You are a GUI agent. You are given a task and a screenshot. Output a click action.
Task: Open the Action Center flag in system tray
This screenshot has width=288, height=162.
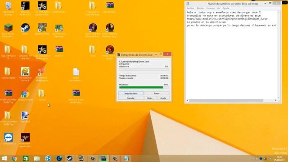tap(256, 158)
